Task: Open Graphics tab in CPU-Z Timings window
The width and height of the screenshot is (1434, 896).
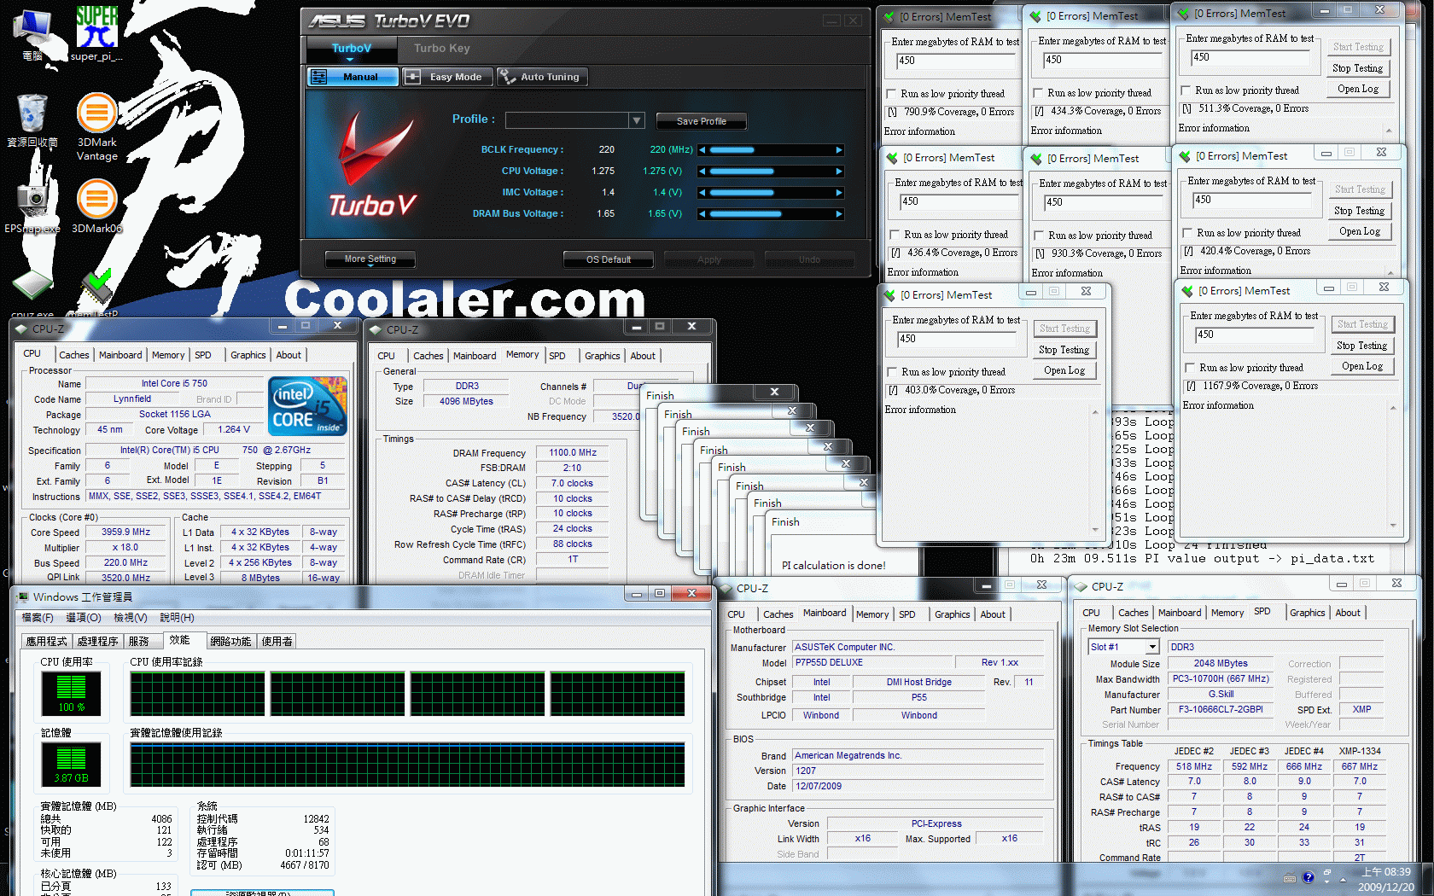Action: pyautogui.click(x=602, y=356)
